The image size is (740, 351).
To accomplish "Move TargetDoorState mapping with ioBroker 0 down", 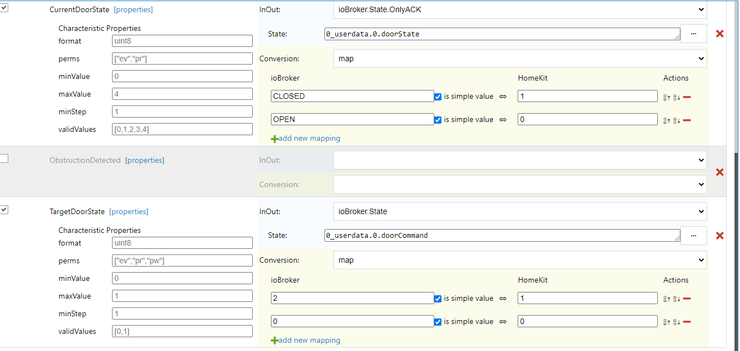I will point(677,322).
